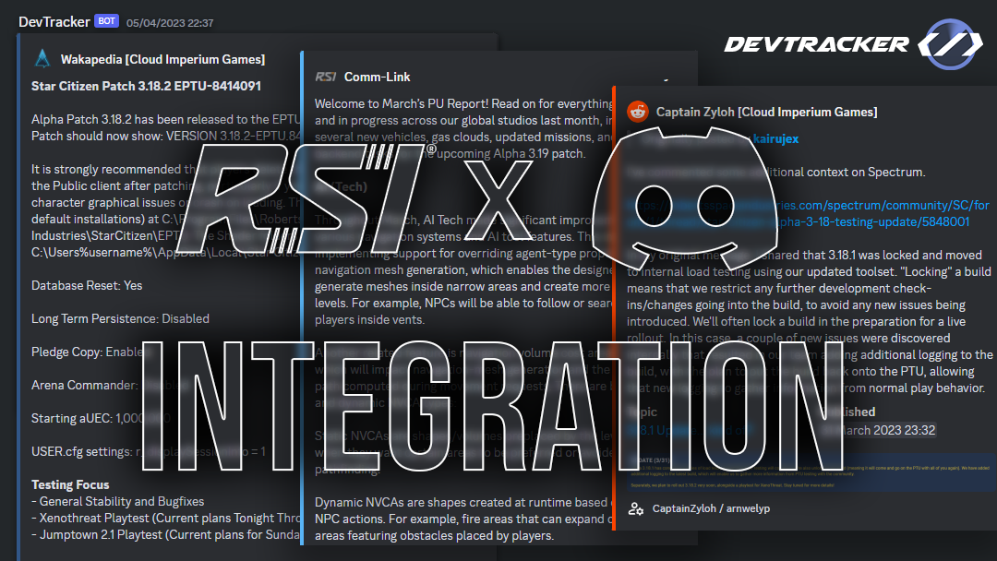Viewport: 997px width, 561px height.
Task: Open the Star Citizen Patch 3.18.2 title
Action: click(x=146, y=86)
